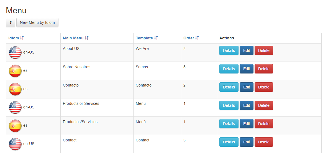Open Details for the About US entry
The image size is (328, 160).
[x=229, y=50]
